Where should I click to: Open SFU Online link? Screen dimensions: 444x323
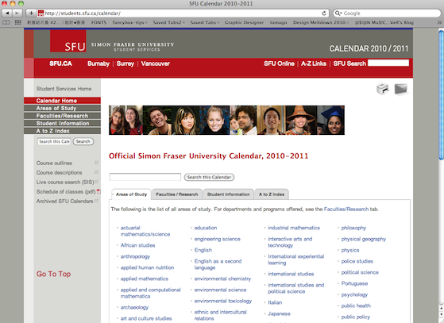[x=279, y=63]
